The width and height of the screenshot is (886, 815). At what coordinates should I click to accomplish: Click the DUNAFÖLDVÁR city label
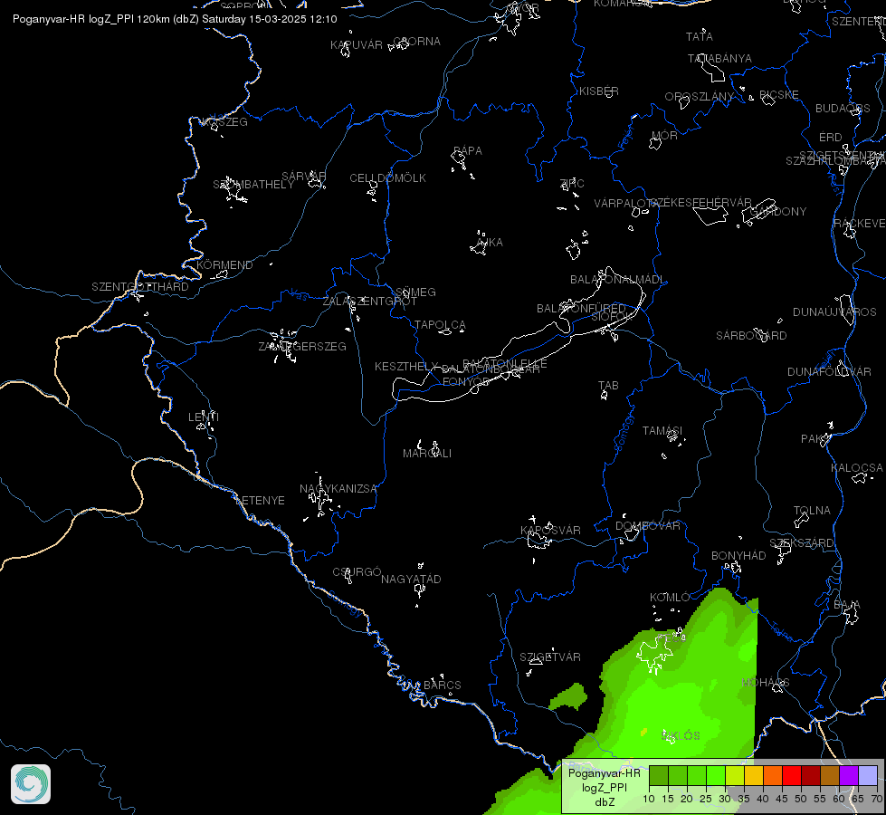pyautogui.click(x=830, y=371)
